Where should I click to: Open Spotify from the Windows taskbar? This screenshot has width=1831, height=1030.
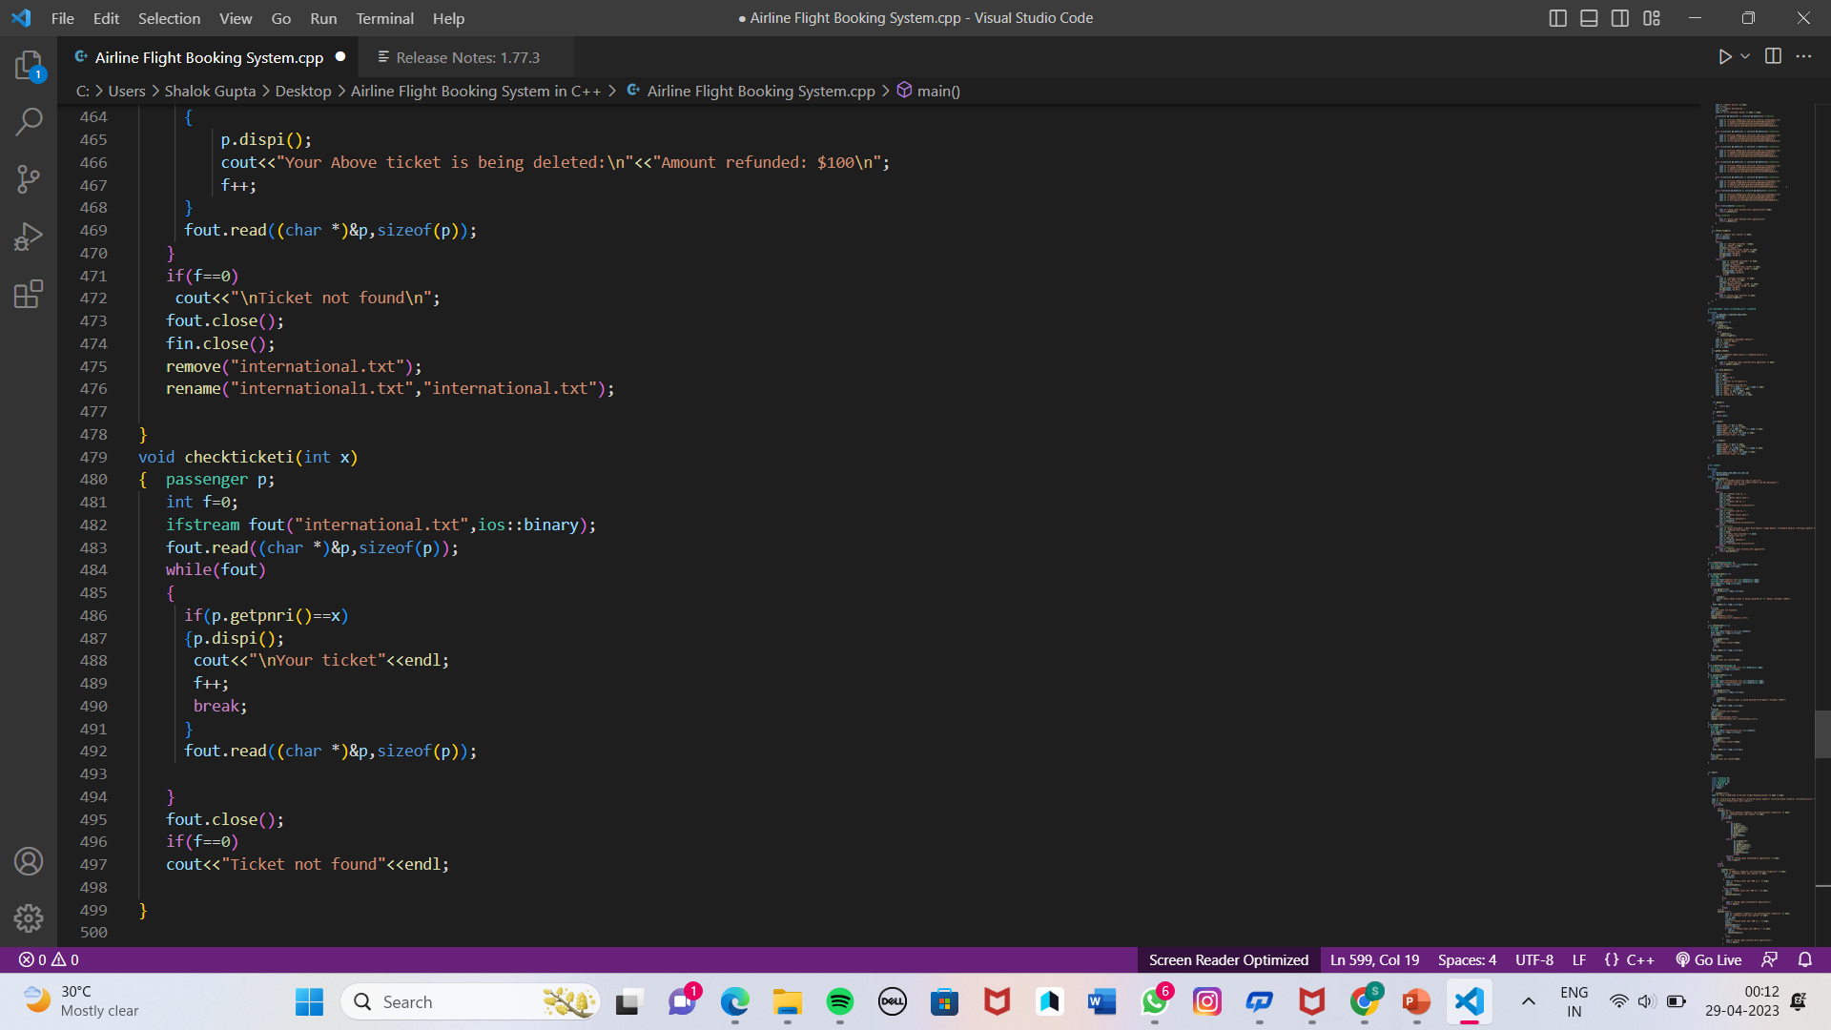click(x=840, y=1001)
